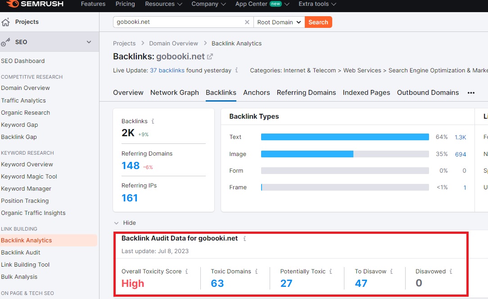Viewport: 488px width, 299px height.
Task: Open Backlink Audit in sidebar
Action: (21, 252)
